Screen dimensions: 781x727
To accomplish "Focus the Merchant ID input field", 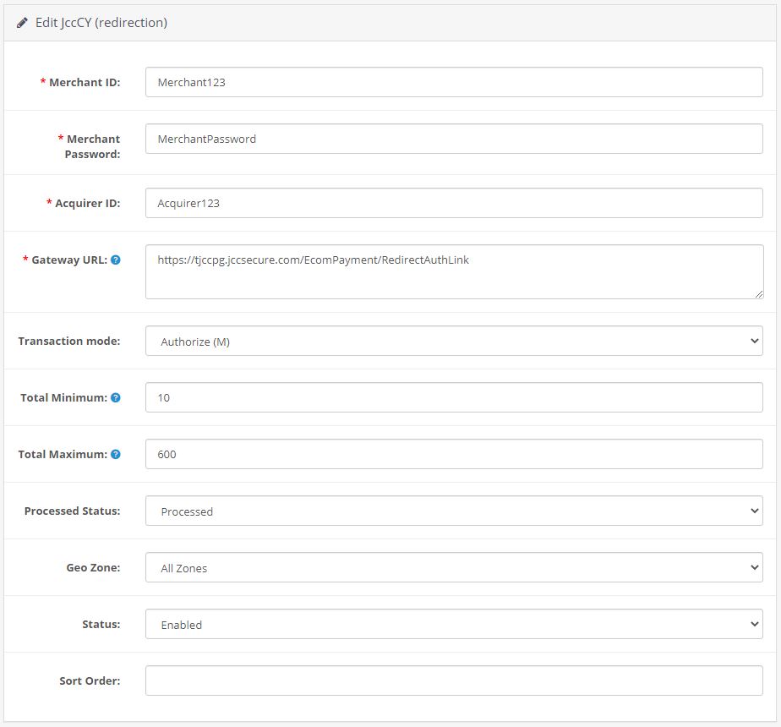I will [x=454, y=82].
